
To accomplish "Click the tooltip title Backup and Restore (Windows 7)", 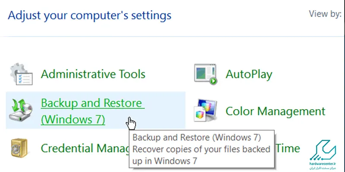I will tap(197, 138).
